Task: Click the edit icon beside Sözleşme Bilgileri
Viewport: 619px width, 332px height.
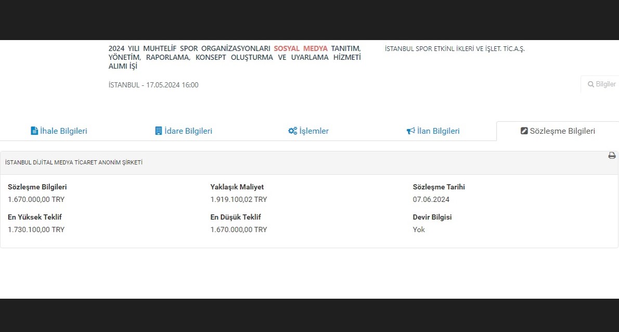Action: pos(524,131)
